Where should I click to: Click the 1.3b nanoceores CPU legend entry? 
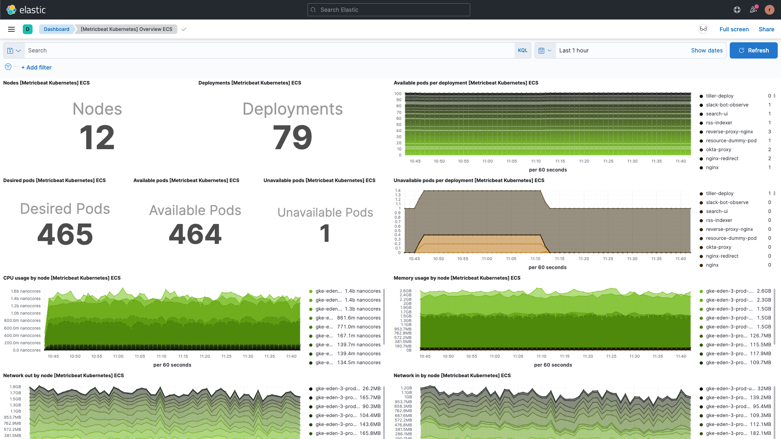[x=345, y=309]
